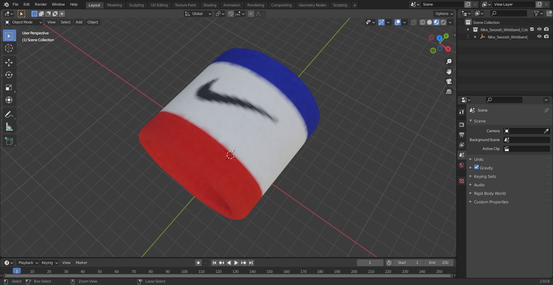Switch perspective/orthographic with the grid icon
Screen dimensions: 553x285
pyautogui.click(x=449, y=92)
